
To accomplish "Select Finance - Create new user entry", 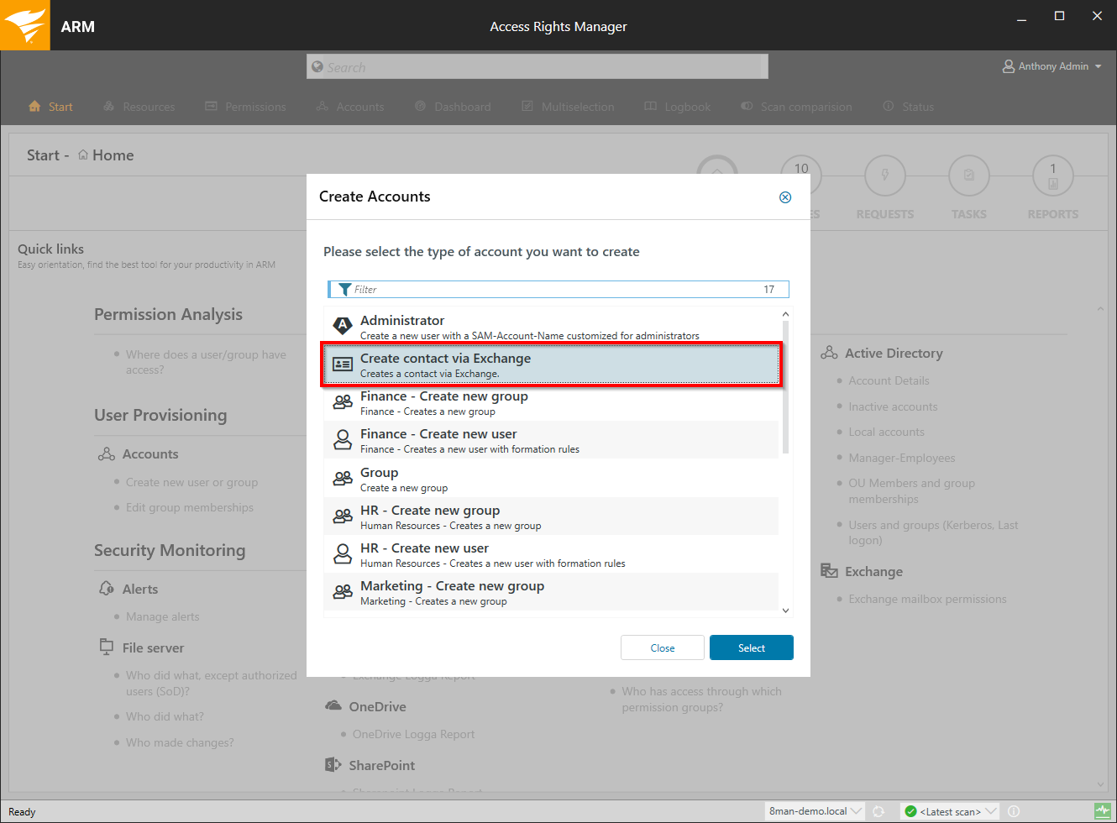I will [x=551, y=440].
